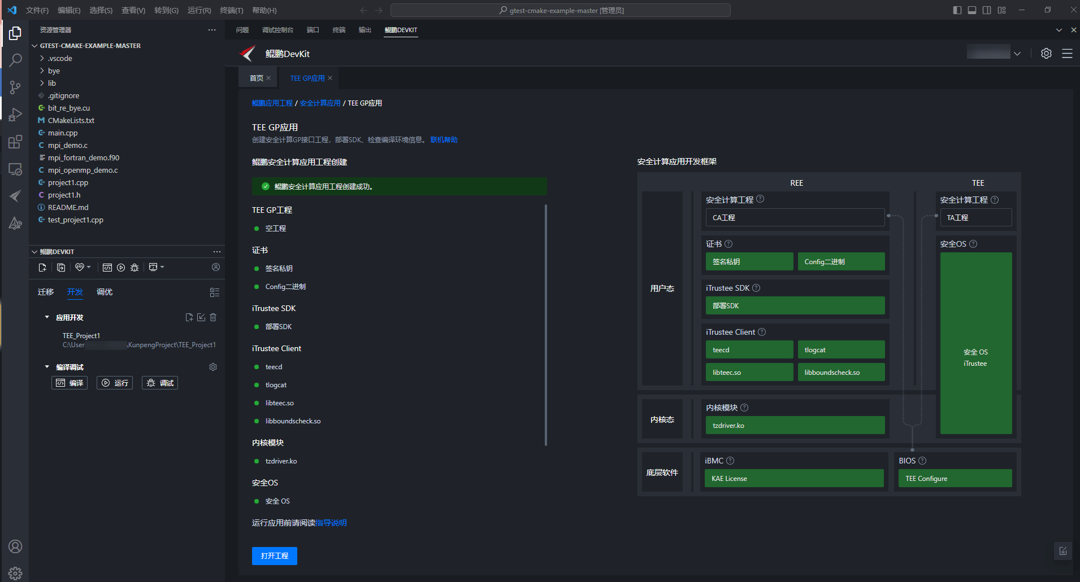The width and height of the screenshot is (1080, 582).
Task: Show help for 证书 section
Action: [x=728, y=244]
